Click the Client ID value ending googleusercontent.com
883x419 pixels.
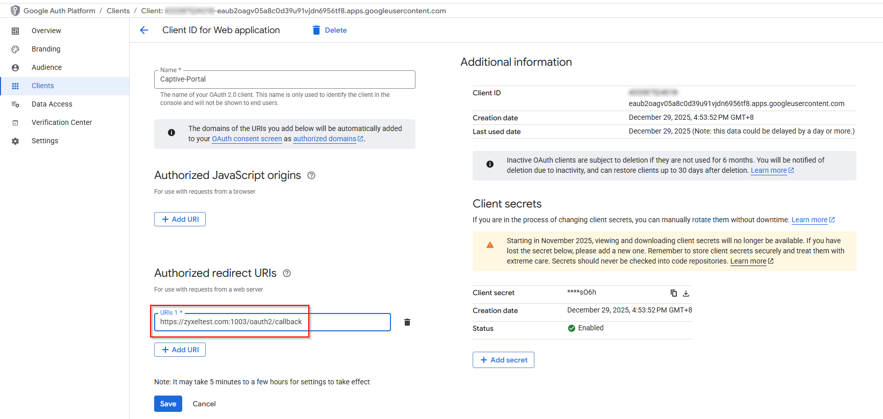point(737,103)
